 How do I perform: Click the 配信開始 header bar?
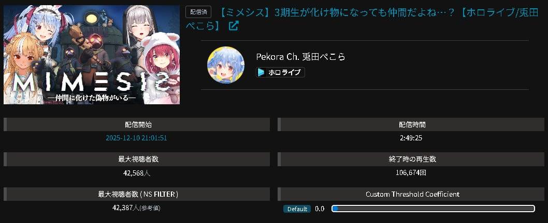pos(137,124)
